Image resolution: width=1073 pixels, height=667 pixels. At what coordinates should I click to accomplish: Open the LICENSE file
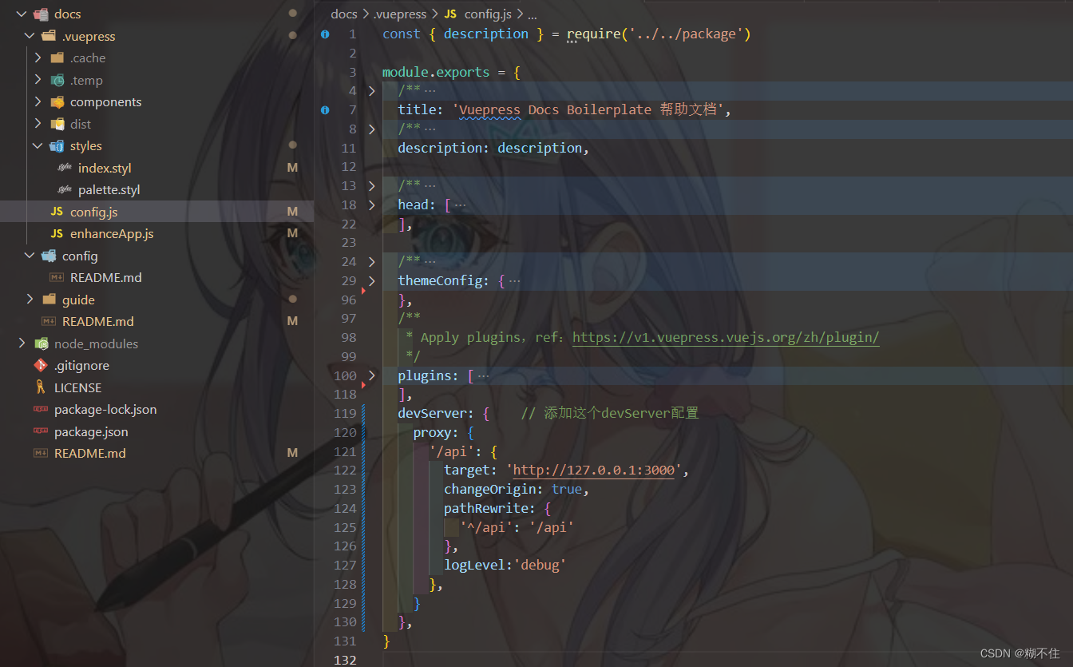tap(78, 387)
